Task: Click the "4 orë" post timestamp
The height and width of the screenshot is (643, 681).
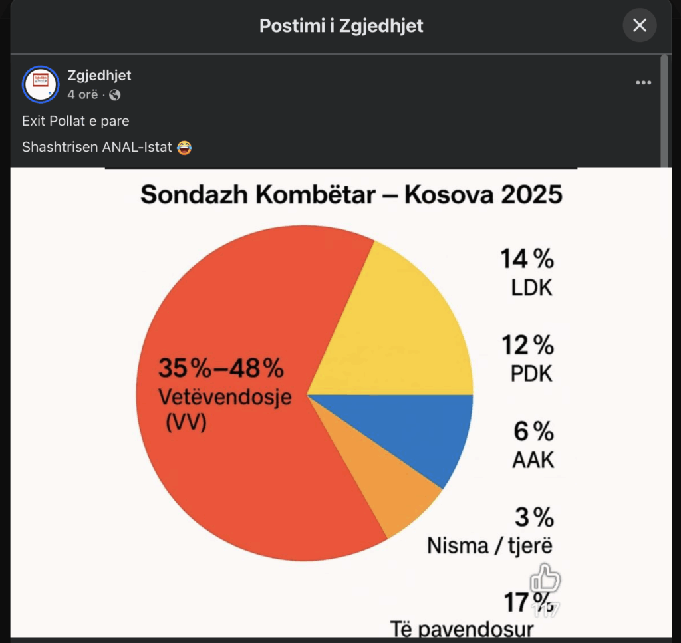Action: tap(82, 95)
